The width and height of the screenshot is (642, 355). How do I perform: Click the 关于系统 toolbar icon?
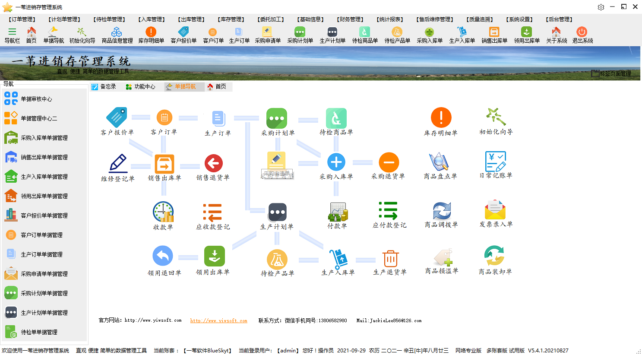(557, 35)
